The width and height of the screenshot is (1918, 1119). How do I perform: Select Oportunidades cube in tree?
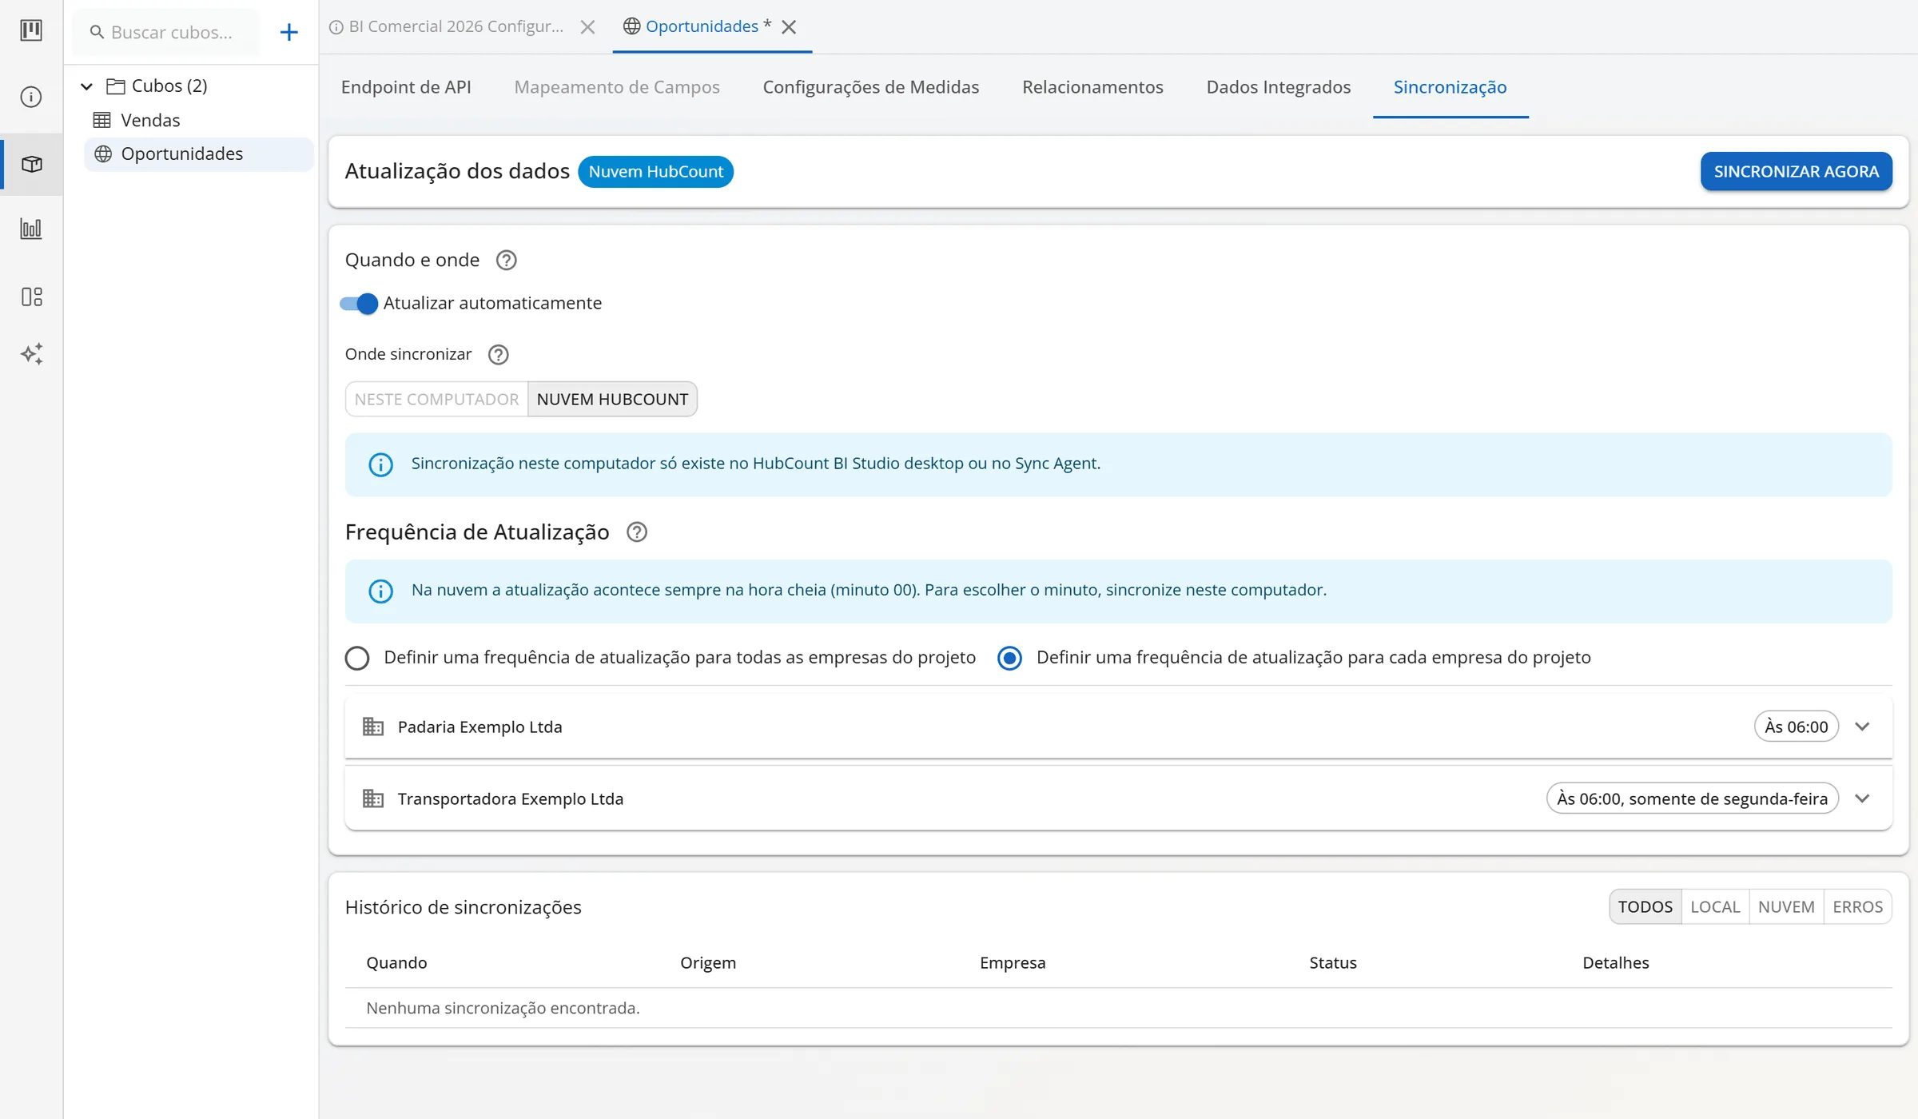click(198, 153)
